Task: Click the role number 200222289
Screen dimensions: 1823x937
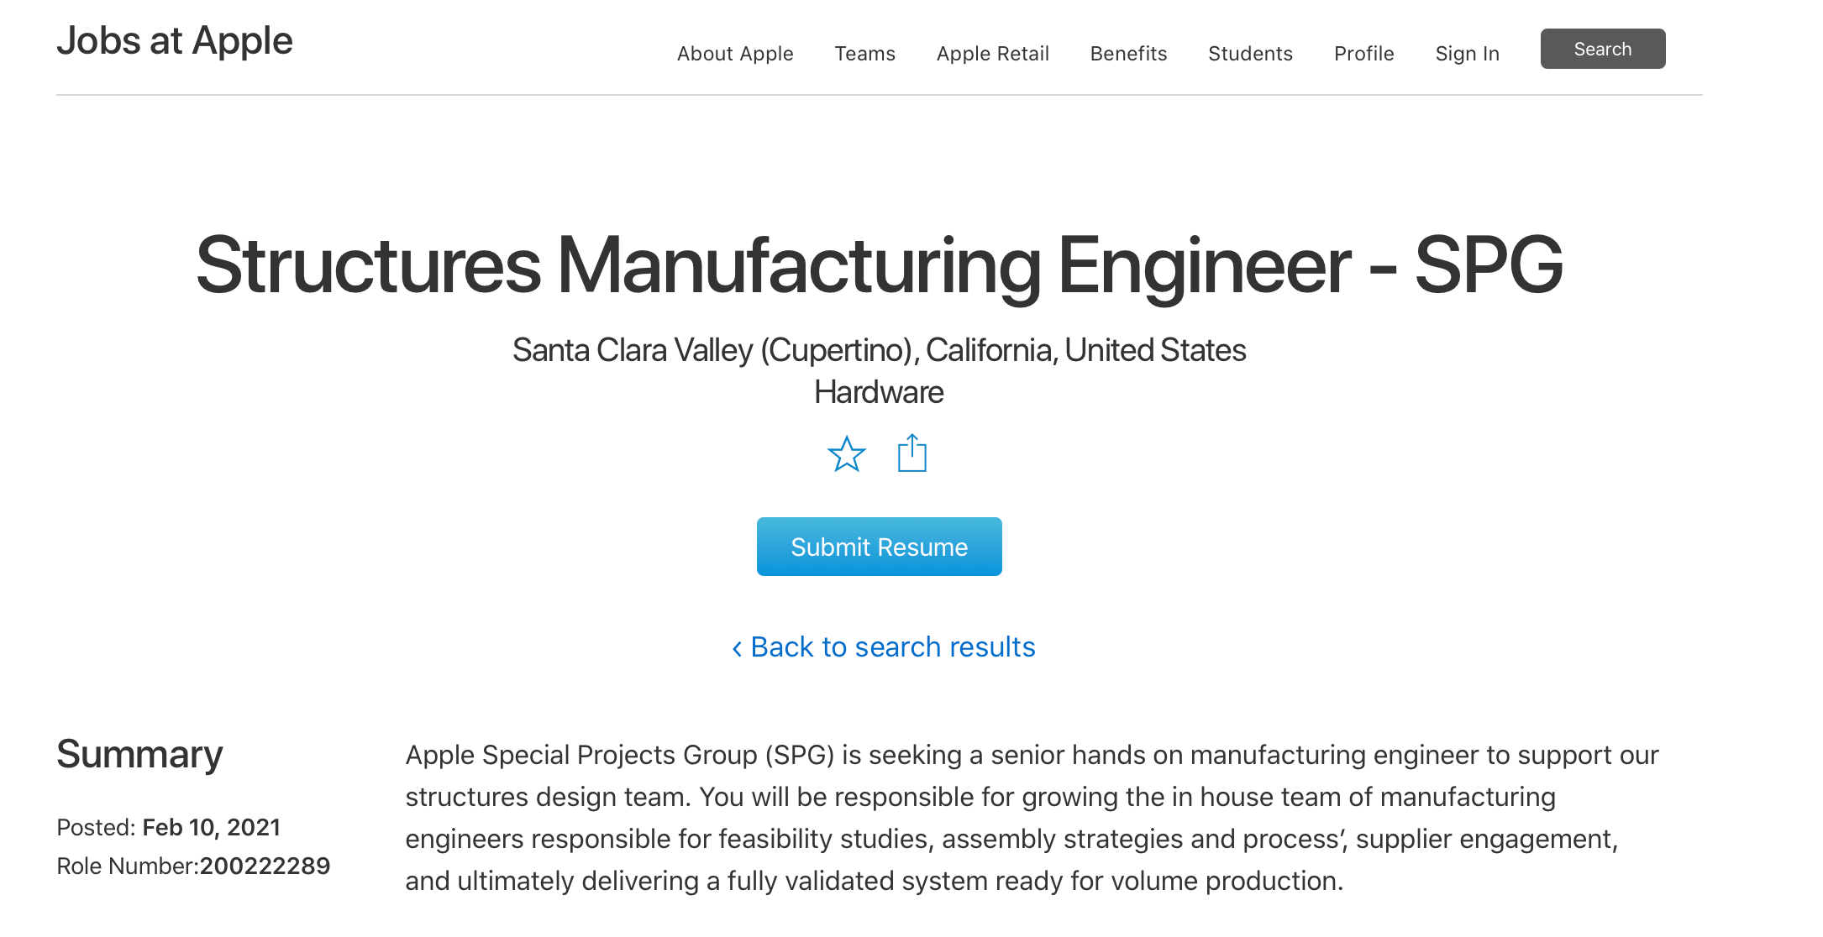Action: coord(265,866)
